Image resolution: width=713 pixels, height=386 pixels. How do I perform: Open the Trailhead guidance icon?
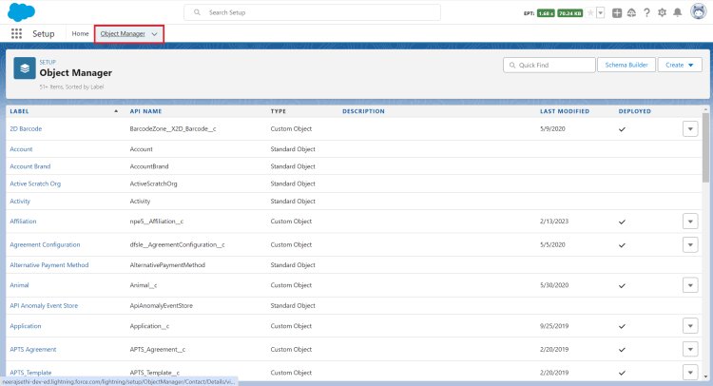click(x=632, y=13)
